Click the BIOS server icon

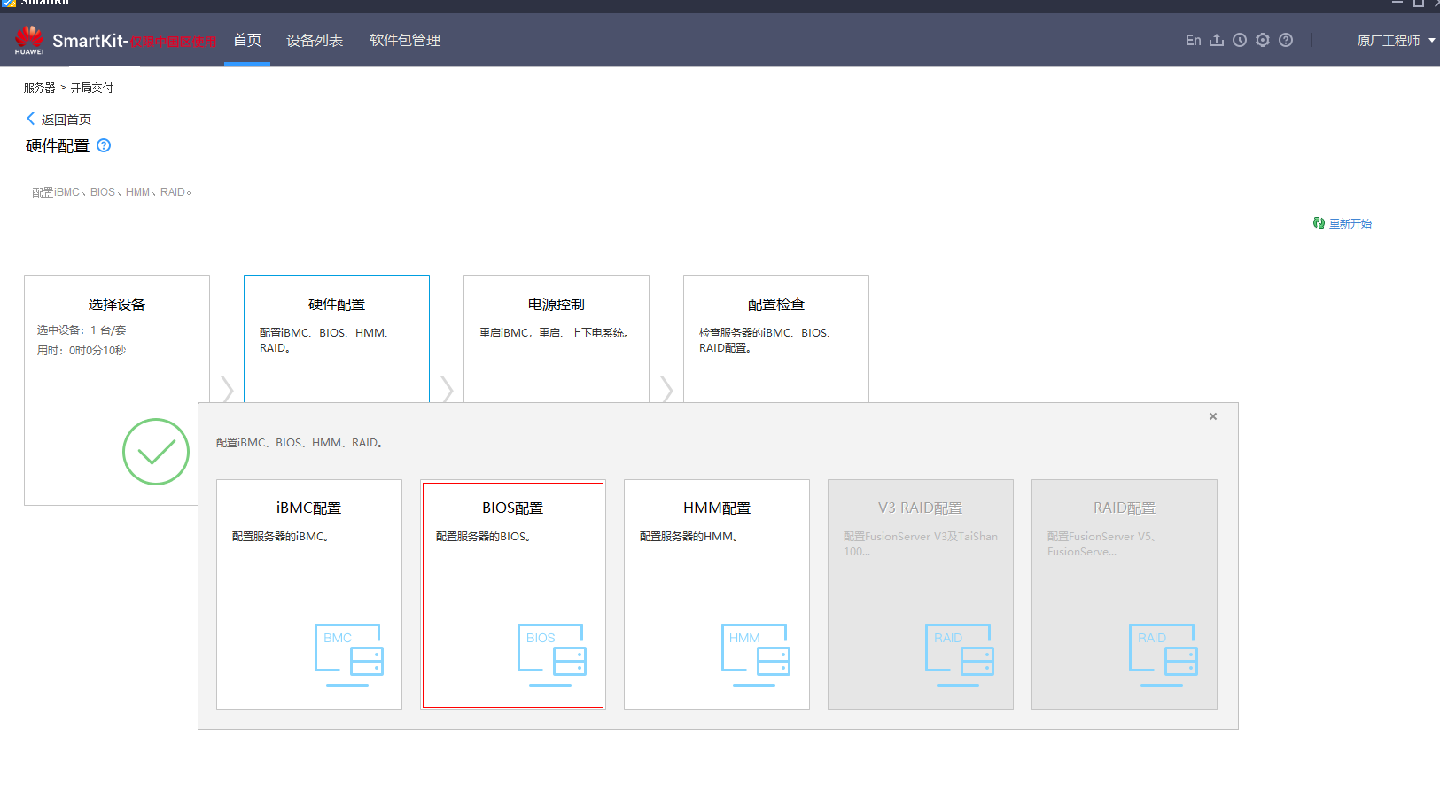click(552, 655)
